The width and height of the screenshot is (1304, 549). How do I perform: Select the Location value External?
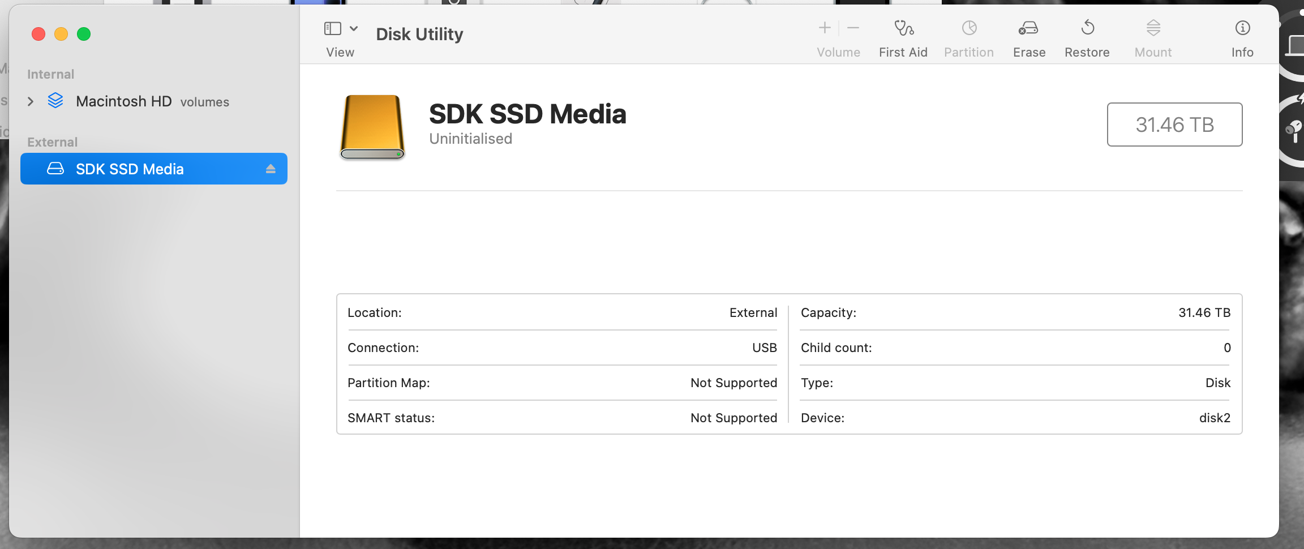tap(753, 312)
